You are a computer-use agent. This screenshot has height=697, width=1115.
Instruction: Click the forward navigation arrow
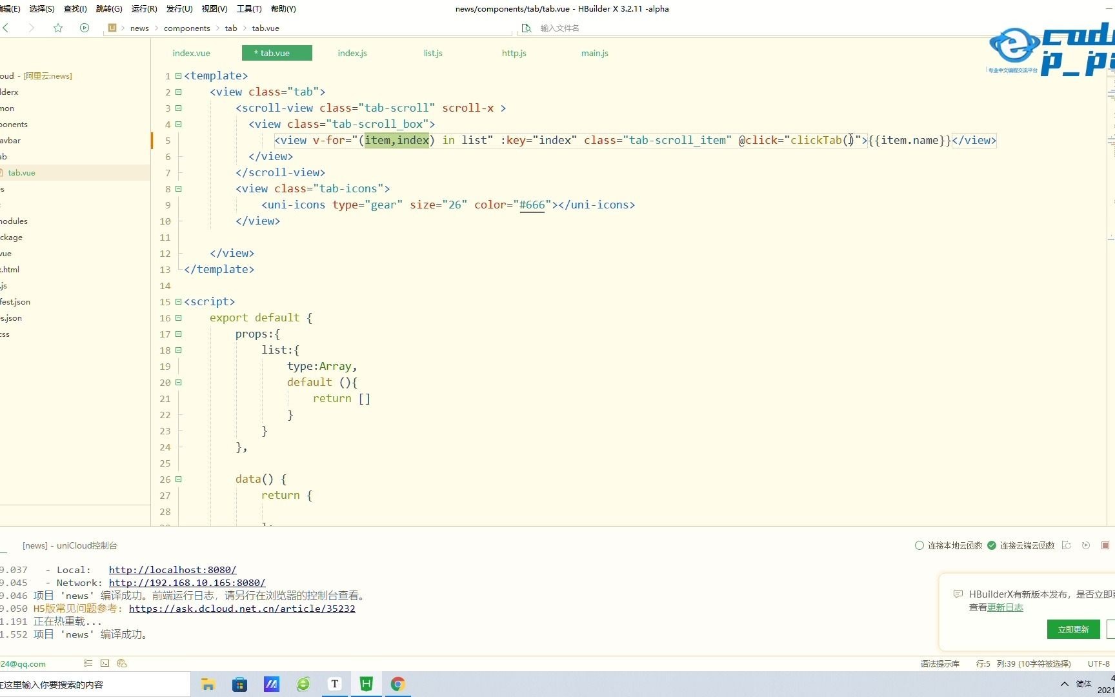[31, 28]
